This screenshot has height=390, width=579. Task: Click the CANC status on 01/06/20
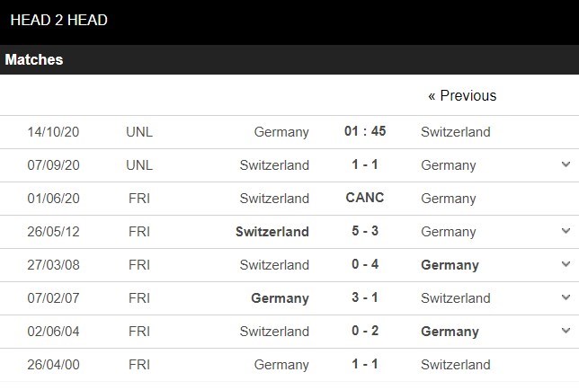(365, 198)
